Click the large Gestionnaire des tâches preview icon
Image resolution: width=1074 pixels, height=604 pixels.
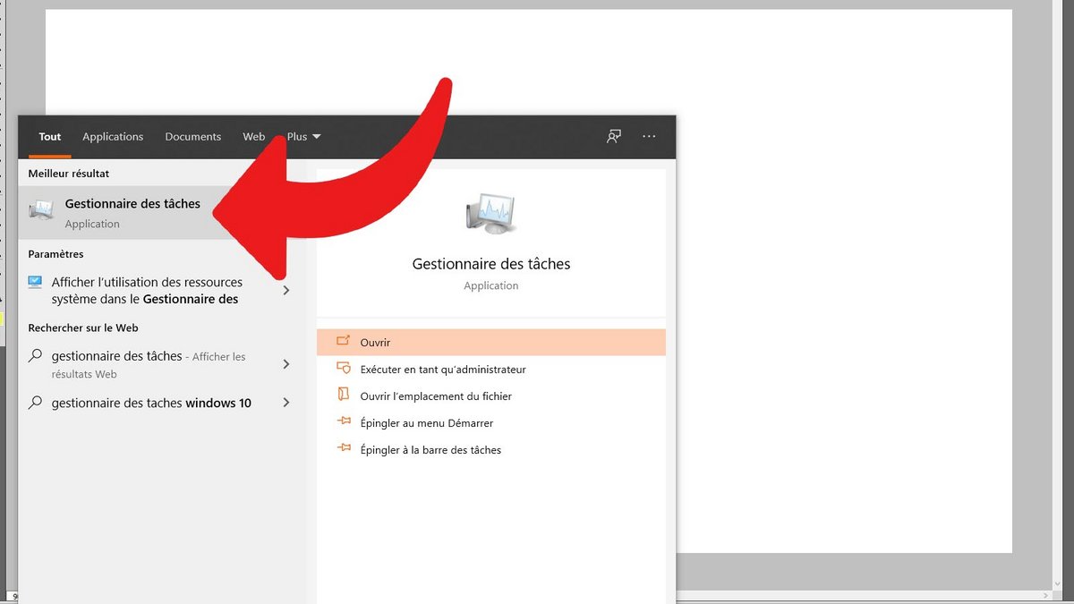click(x=491, y=213)
